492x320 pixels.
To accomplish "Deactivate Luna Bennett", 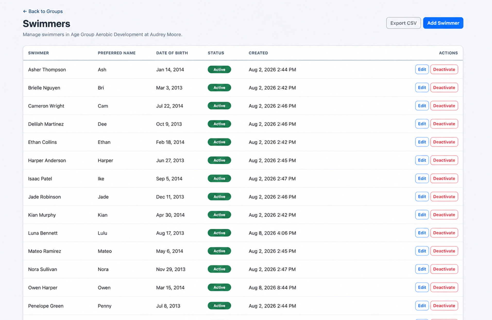I will [444, 233].
